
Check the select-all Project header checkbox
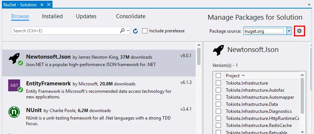click(218, 76)
